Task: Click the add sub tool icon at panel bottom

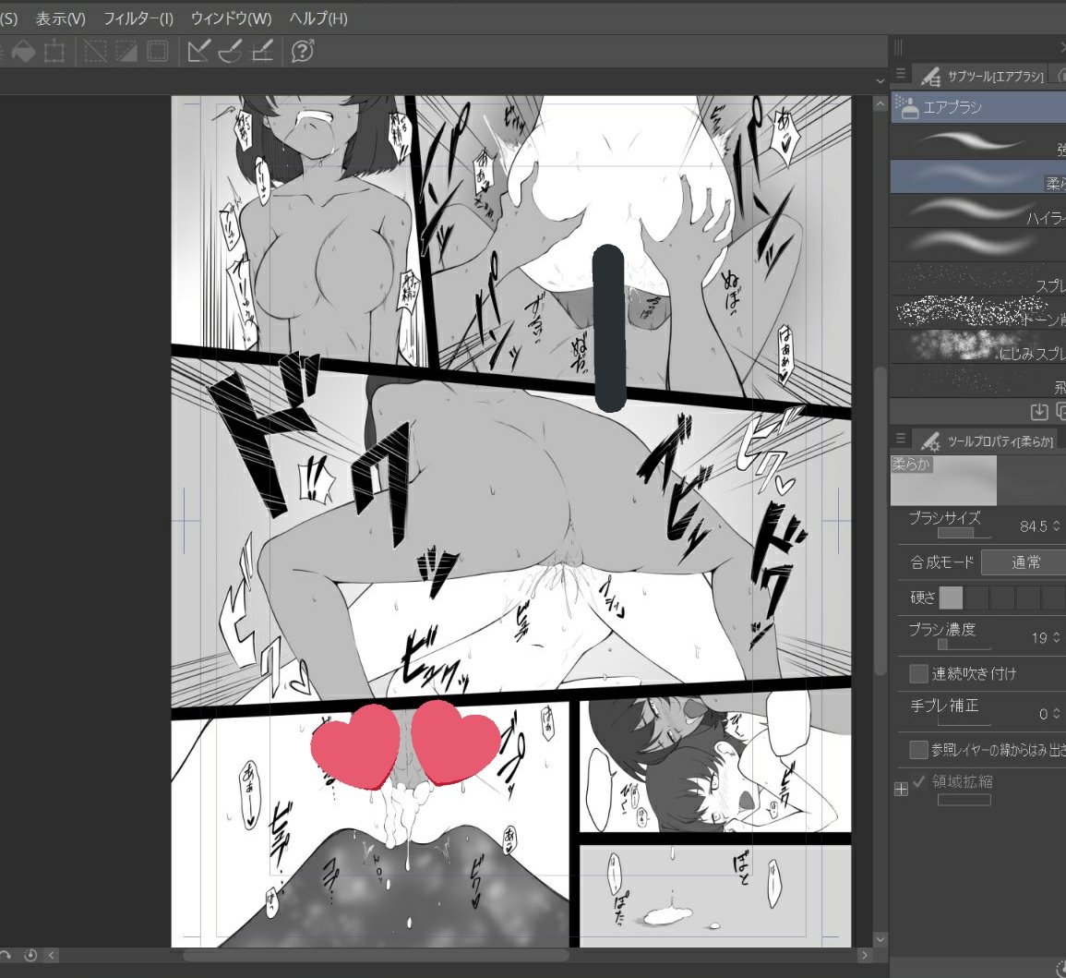Action: [x=1061, y=413]
